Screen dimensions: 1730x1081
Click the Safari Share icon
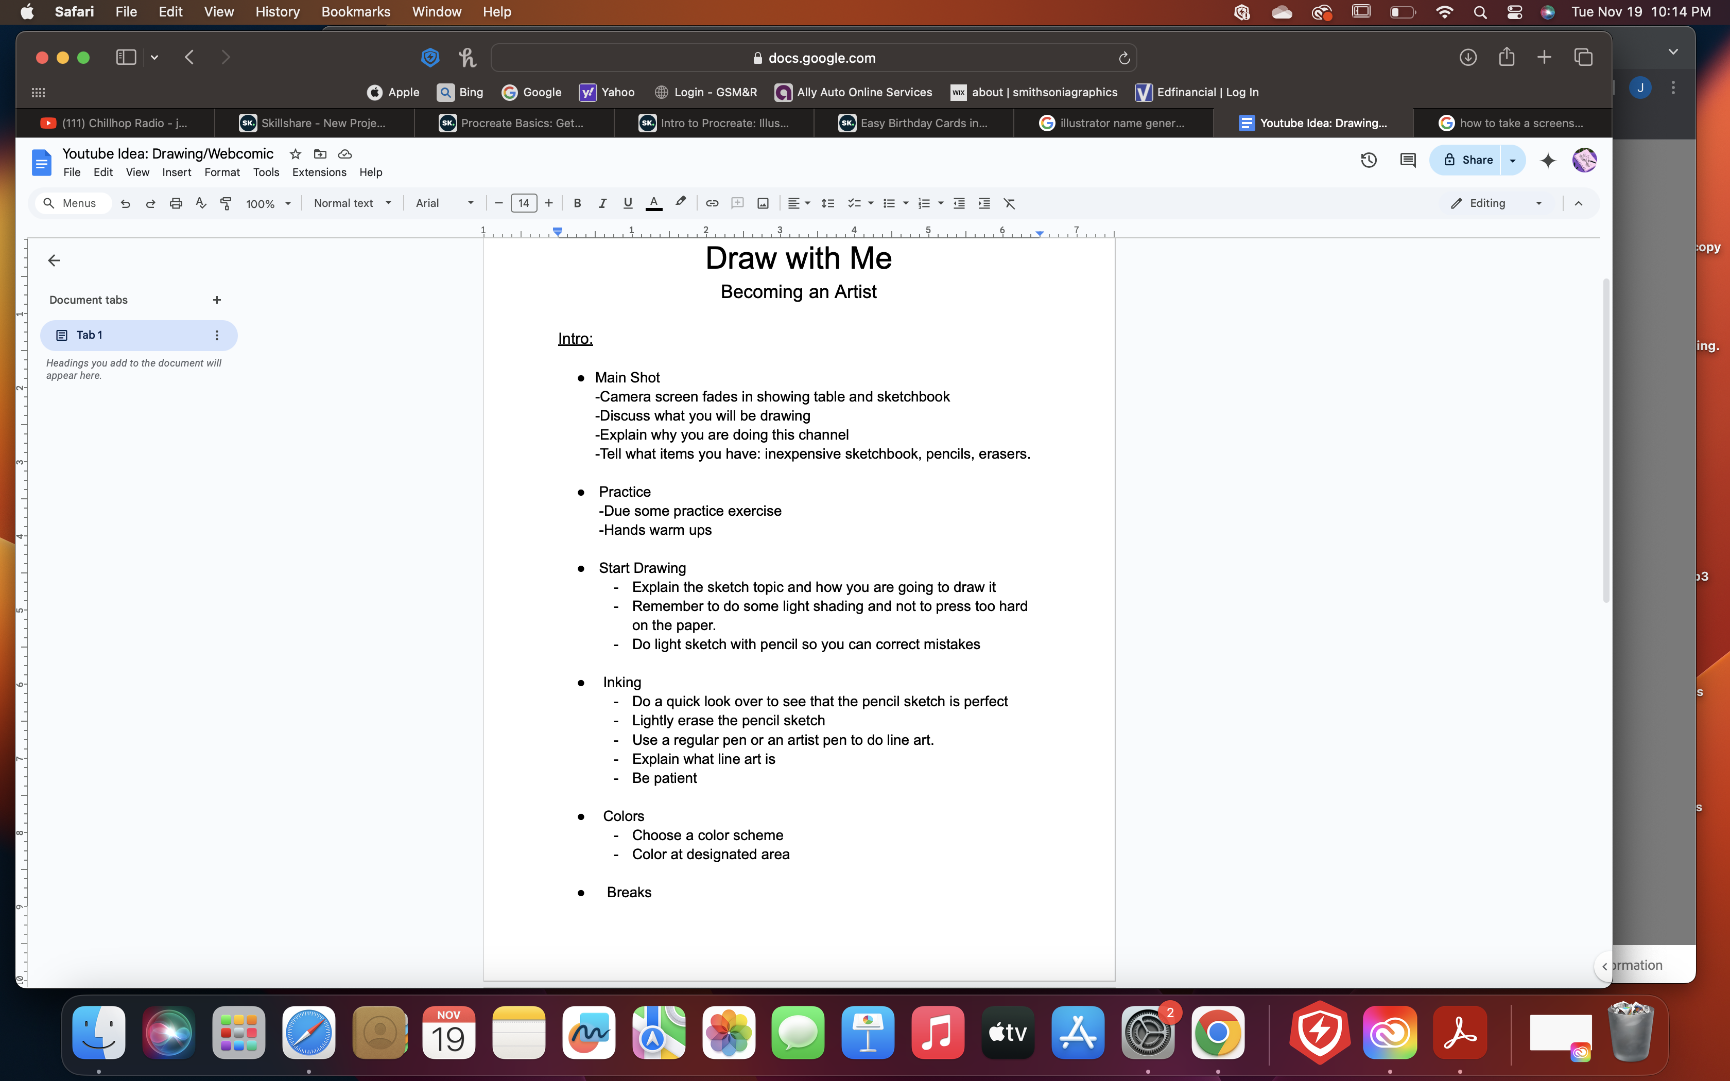1506,57
